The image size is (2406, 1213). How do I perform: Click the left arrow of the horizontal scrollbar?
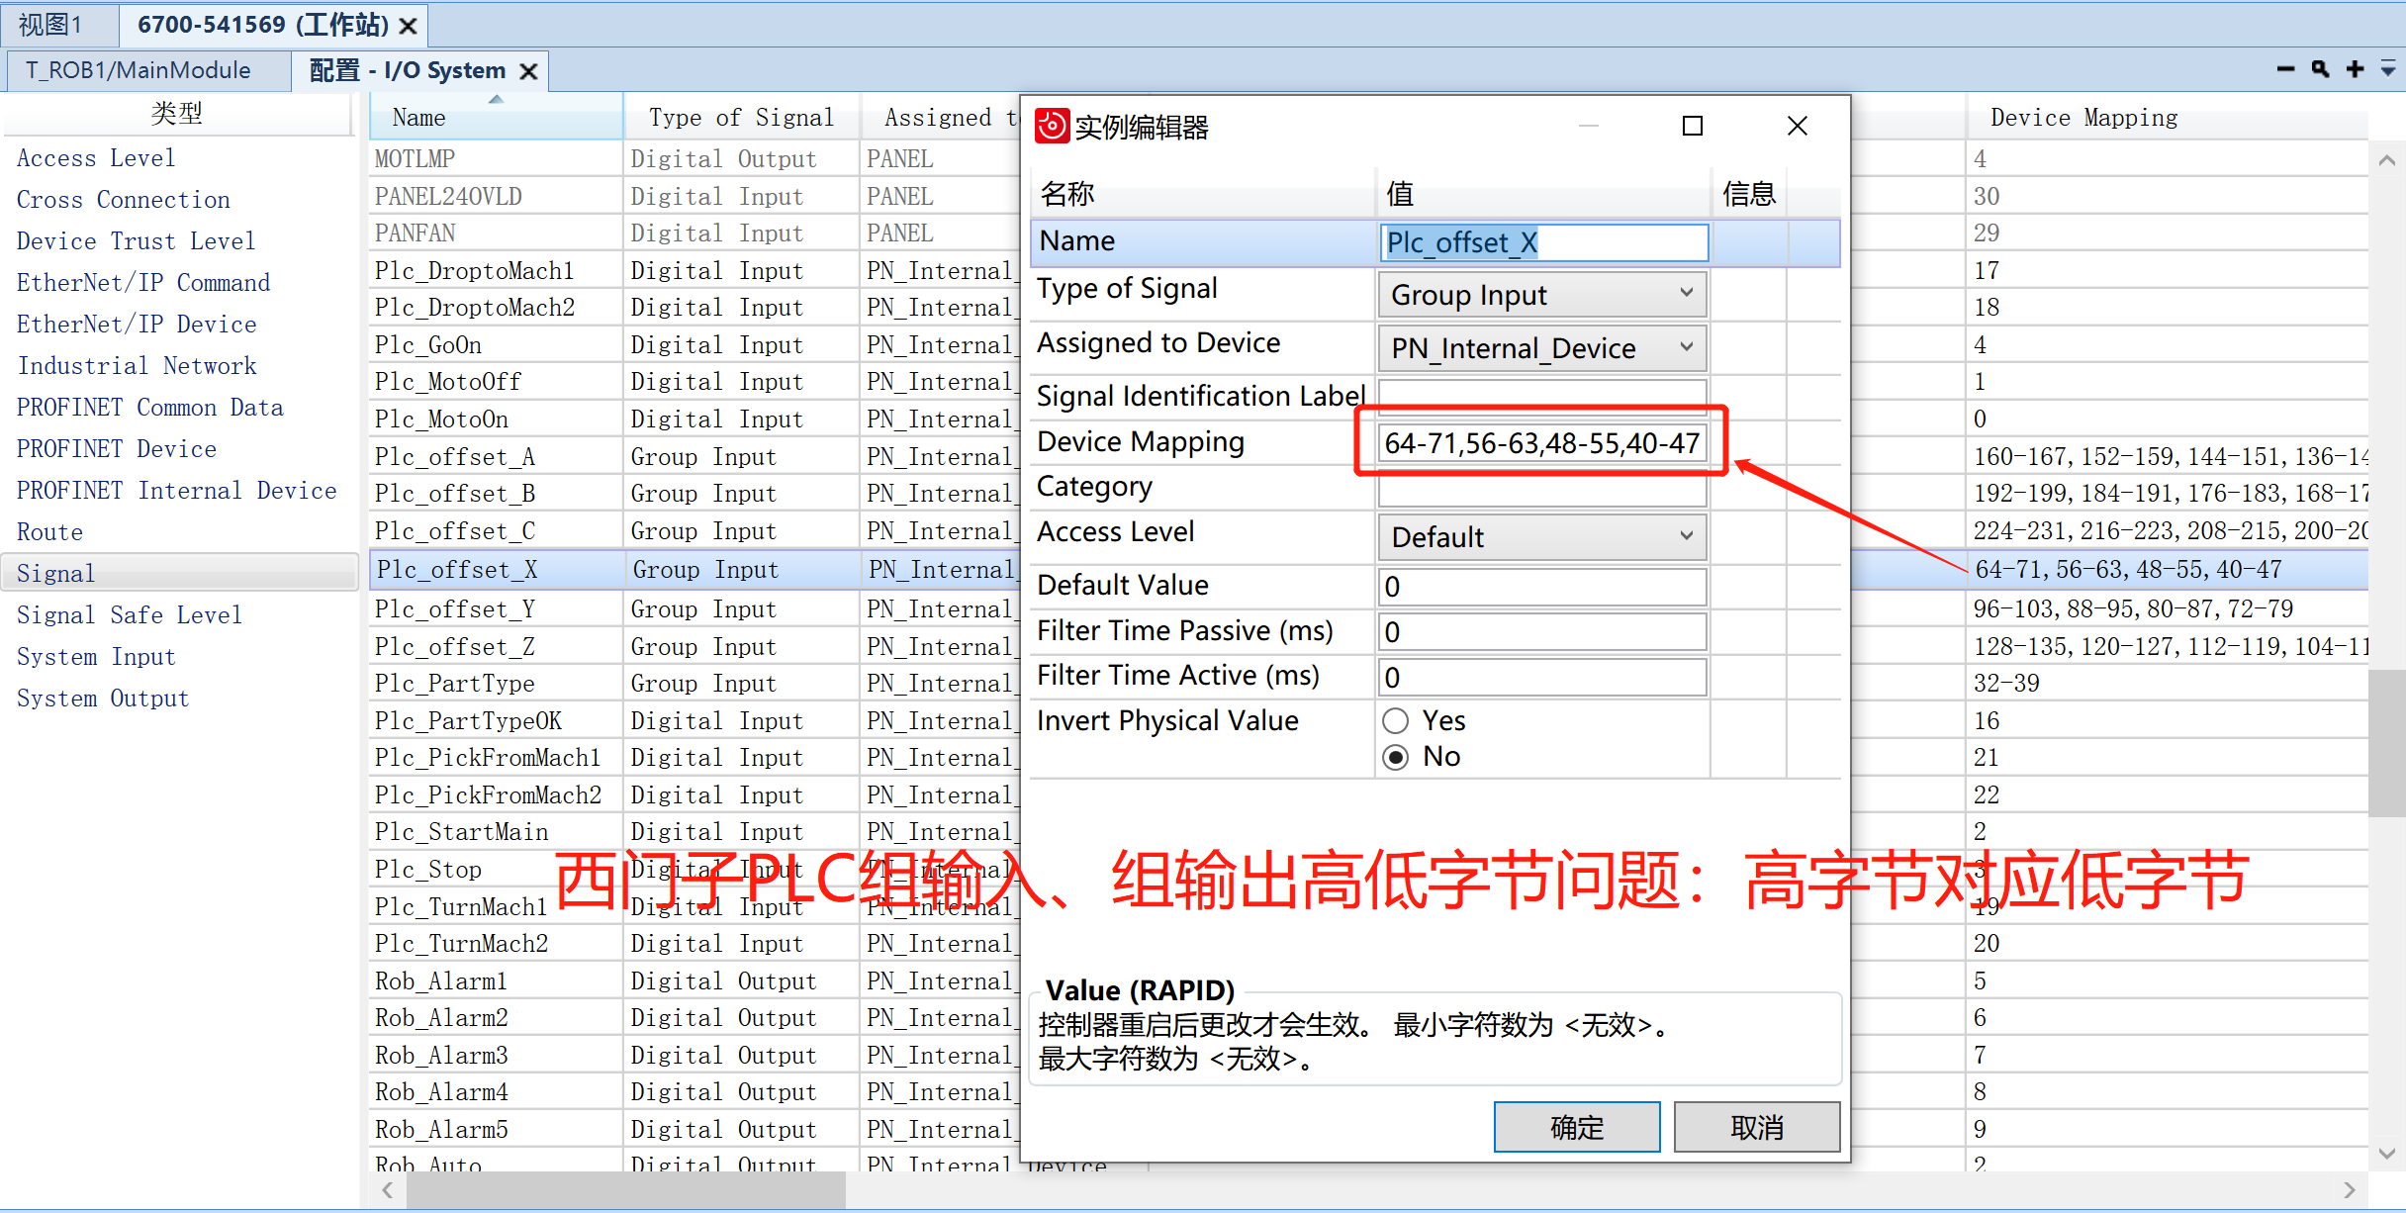coord(387,1190)
